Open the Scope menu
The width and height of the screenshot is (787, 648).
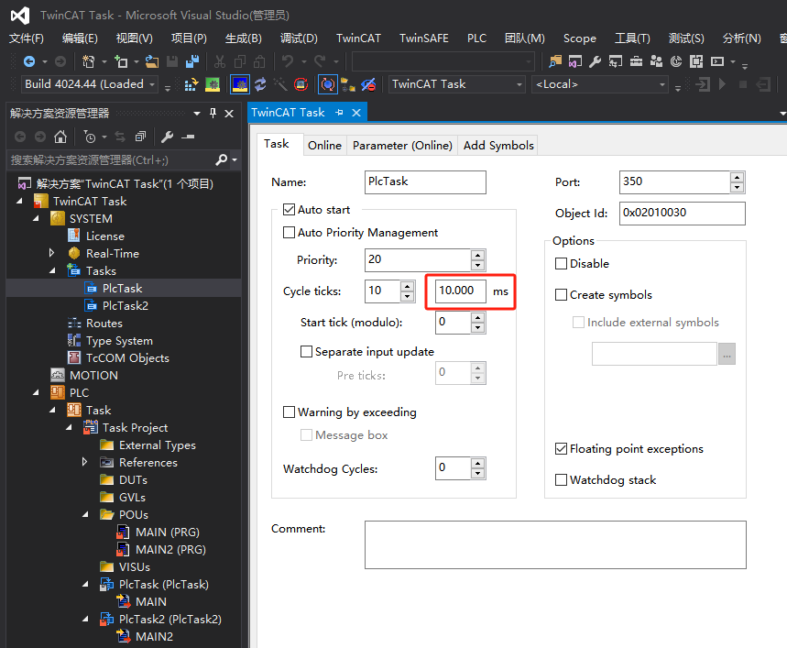tap(580, 38)
